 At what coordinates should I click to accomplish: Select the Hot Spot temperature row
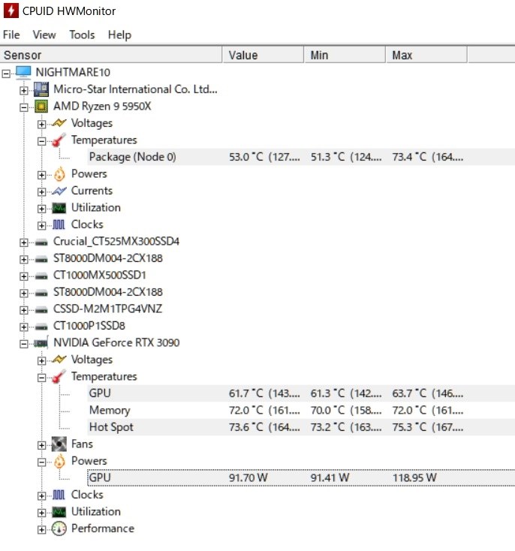point(301,427)
